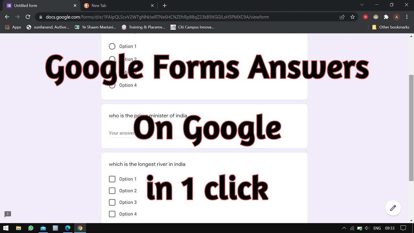Screen dimensions: 414x233
Task: Check Option 4 for longest river question
Action: click(112, 214)
